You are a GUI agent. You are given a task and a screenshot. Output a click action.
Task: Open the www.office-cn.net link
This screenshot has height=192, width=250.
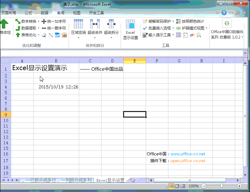coord(188,154)
